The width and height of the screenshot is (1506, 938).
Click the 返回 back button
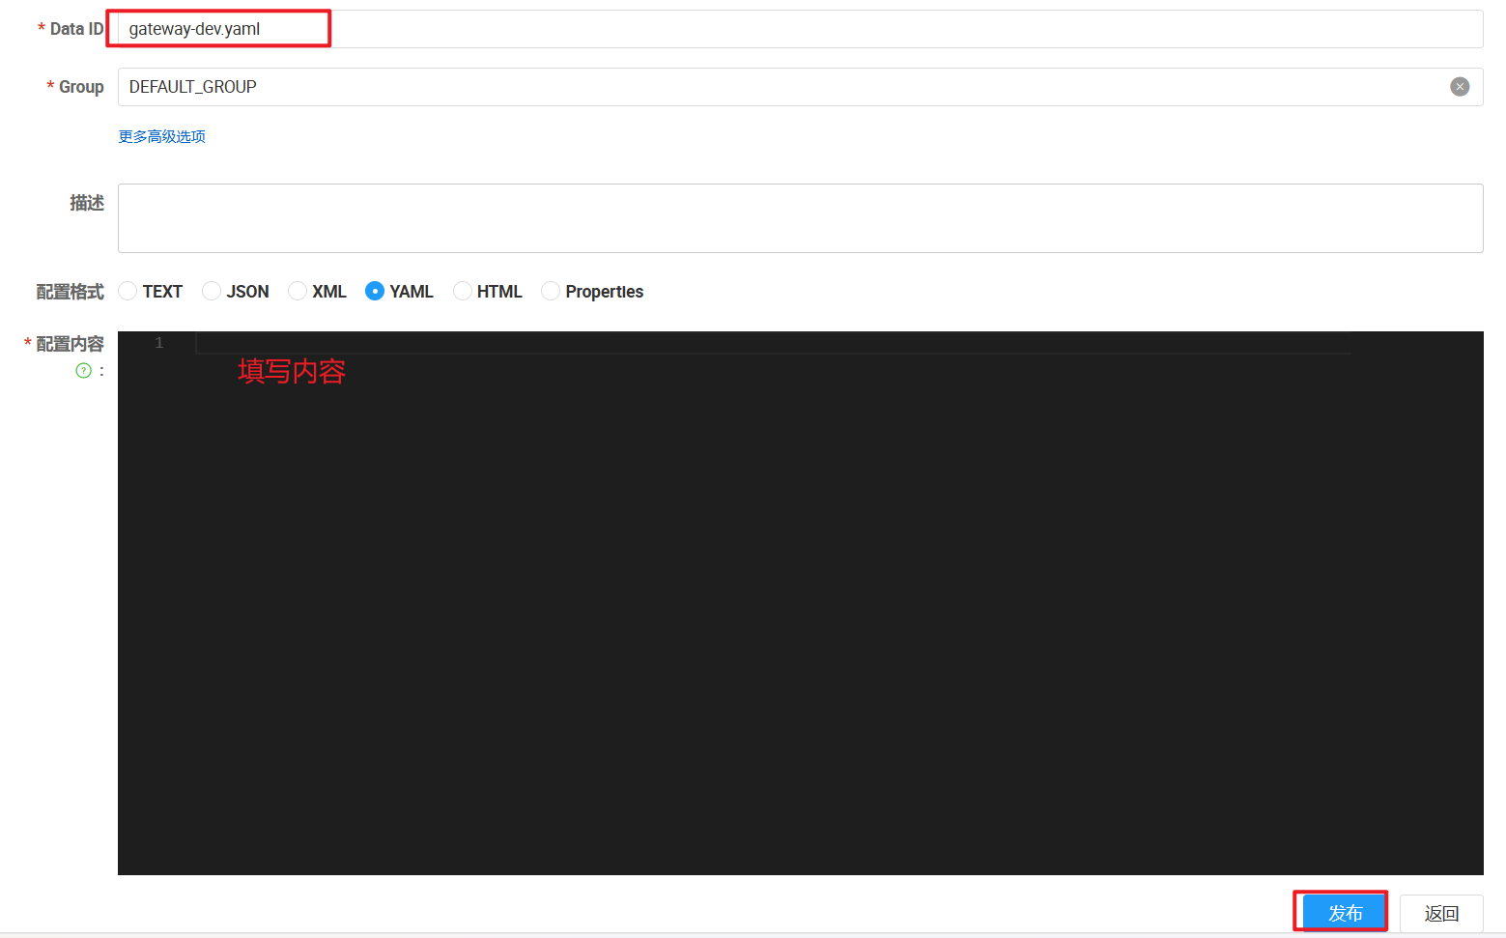point(1441,913)
